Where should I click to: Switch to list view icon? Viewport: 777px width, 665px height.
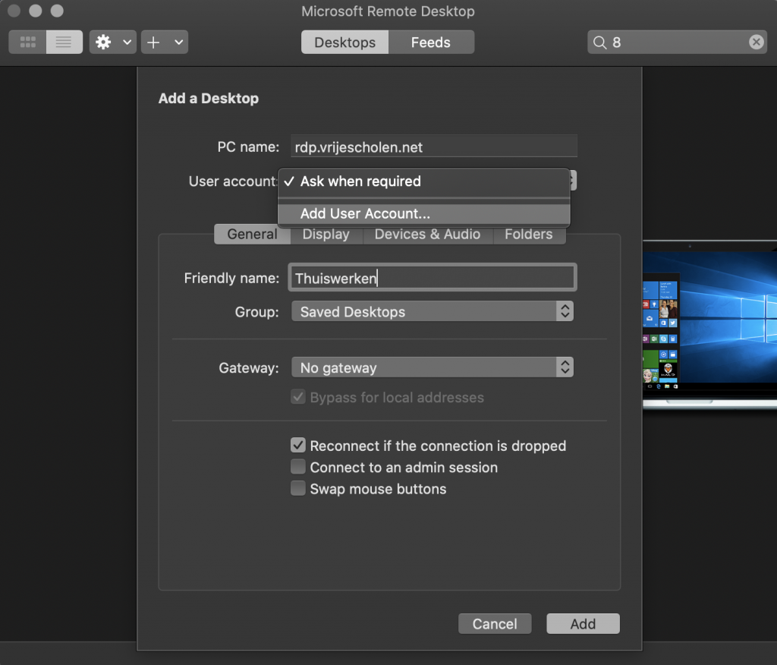tap(64, 43)
